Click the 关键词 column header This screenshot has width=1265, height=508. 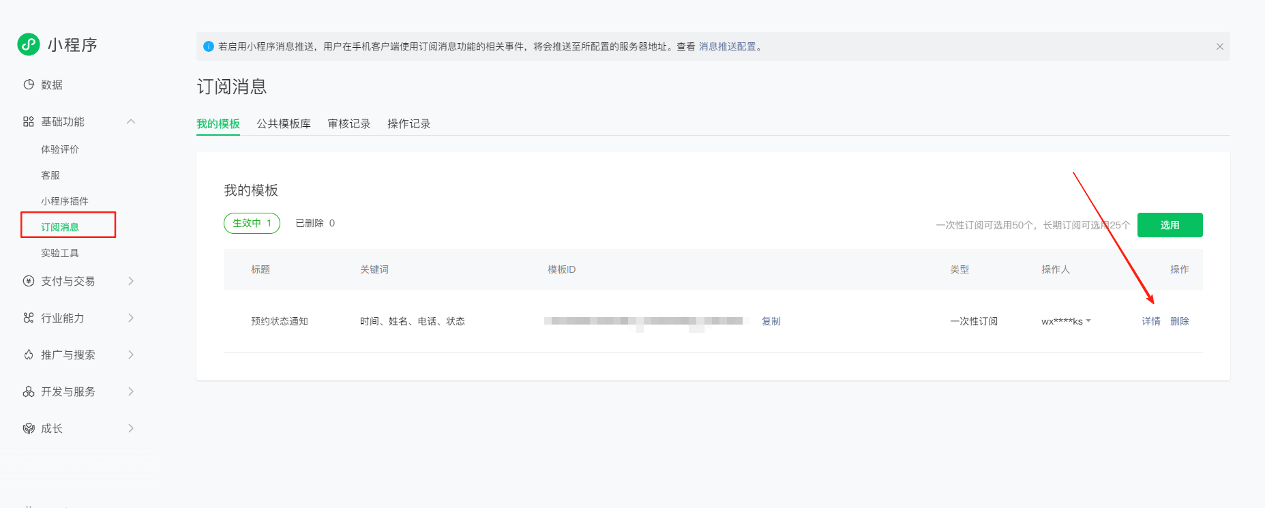374,269
